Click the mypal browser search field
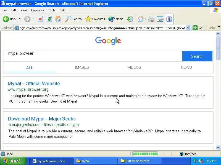The image size is (221, 165). coord(93,56)
